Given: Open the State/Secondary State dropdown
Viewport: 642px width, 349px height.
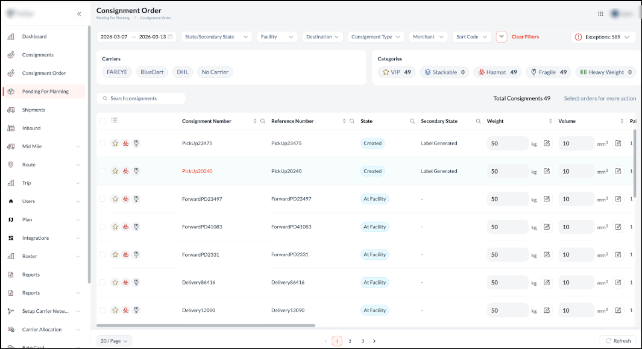Looking at the screenshot, I should [217, 37].
